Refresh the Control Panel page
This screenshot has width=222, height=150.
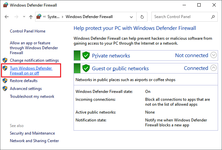click(x=142, y=17)
